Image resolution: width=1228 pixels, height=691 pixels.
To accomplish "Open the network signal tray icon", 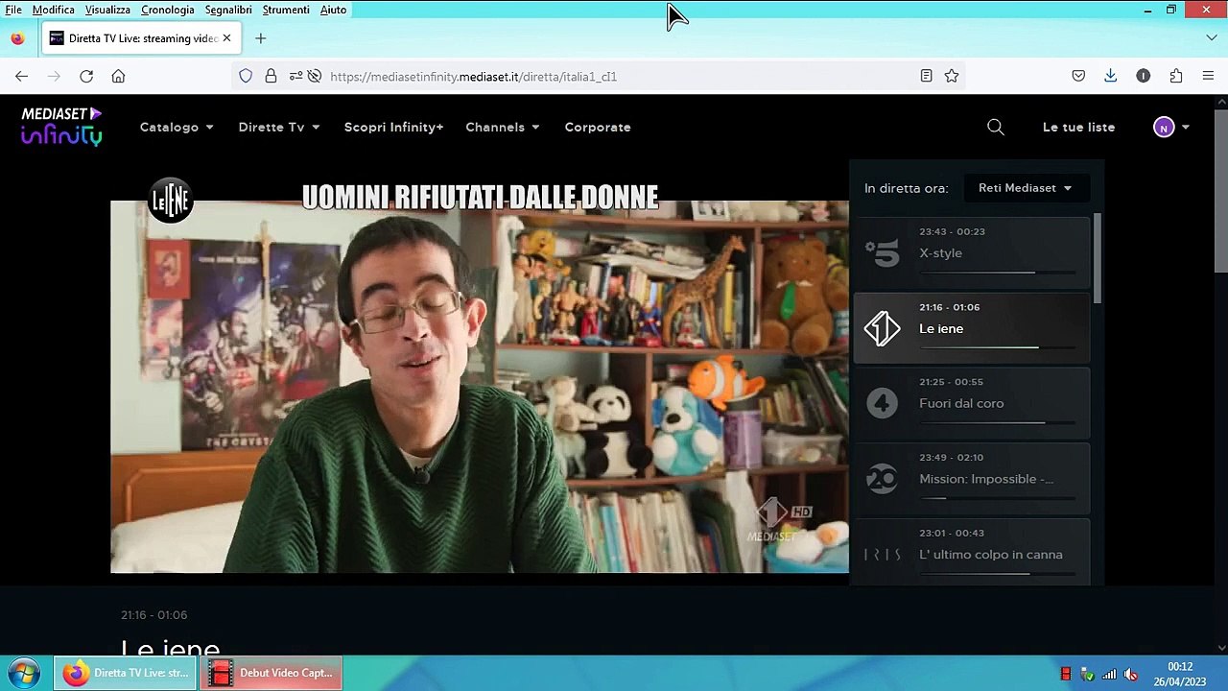I will tap(1109, 674).
